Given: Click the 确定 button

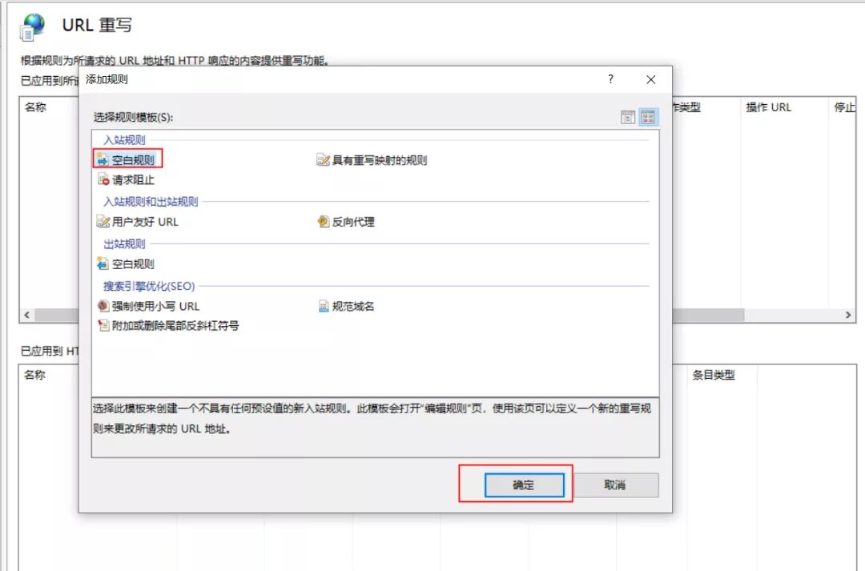Looking at the screenshot, I should pos(524,485).
